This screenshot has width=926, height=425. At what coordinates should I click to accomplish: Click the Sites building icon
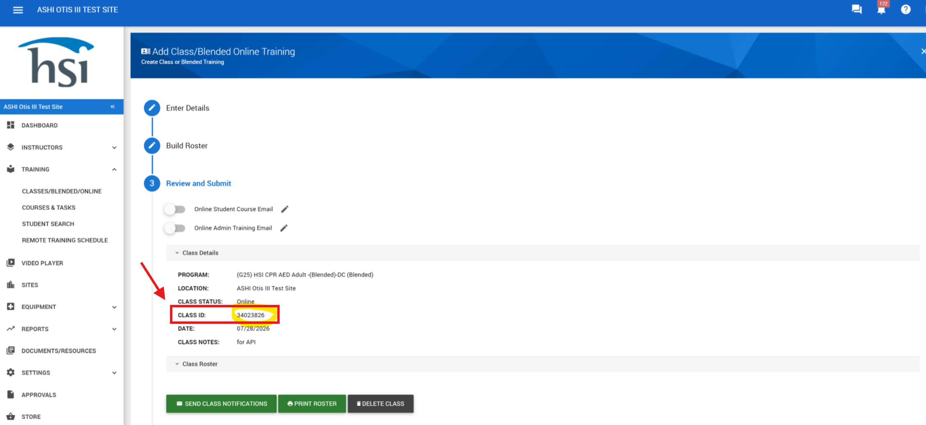[11, 285]
